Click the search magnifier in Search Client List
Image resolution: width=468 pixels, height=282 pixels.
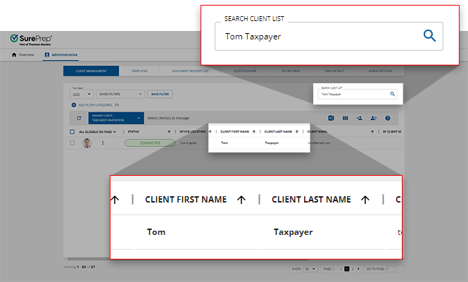[x=393, y=94]
